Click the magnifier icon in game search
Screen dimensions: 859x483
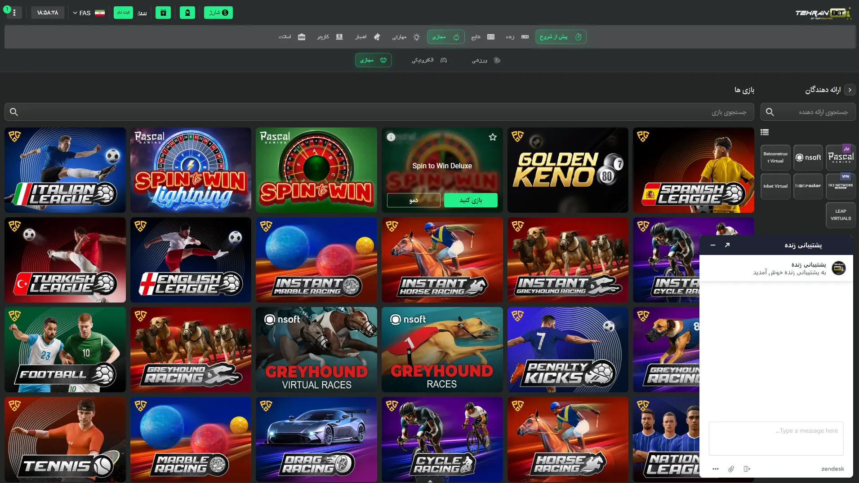[x=14, y=112]
